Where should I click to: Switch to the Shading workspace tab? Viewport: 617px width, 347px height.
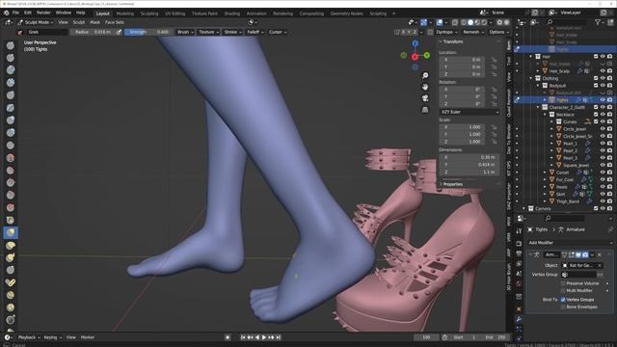pos(231,13)
